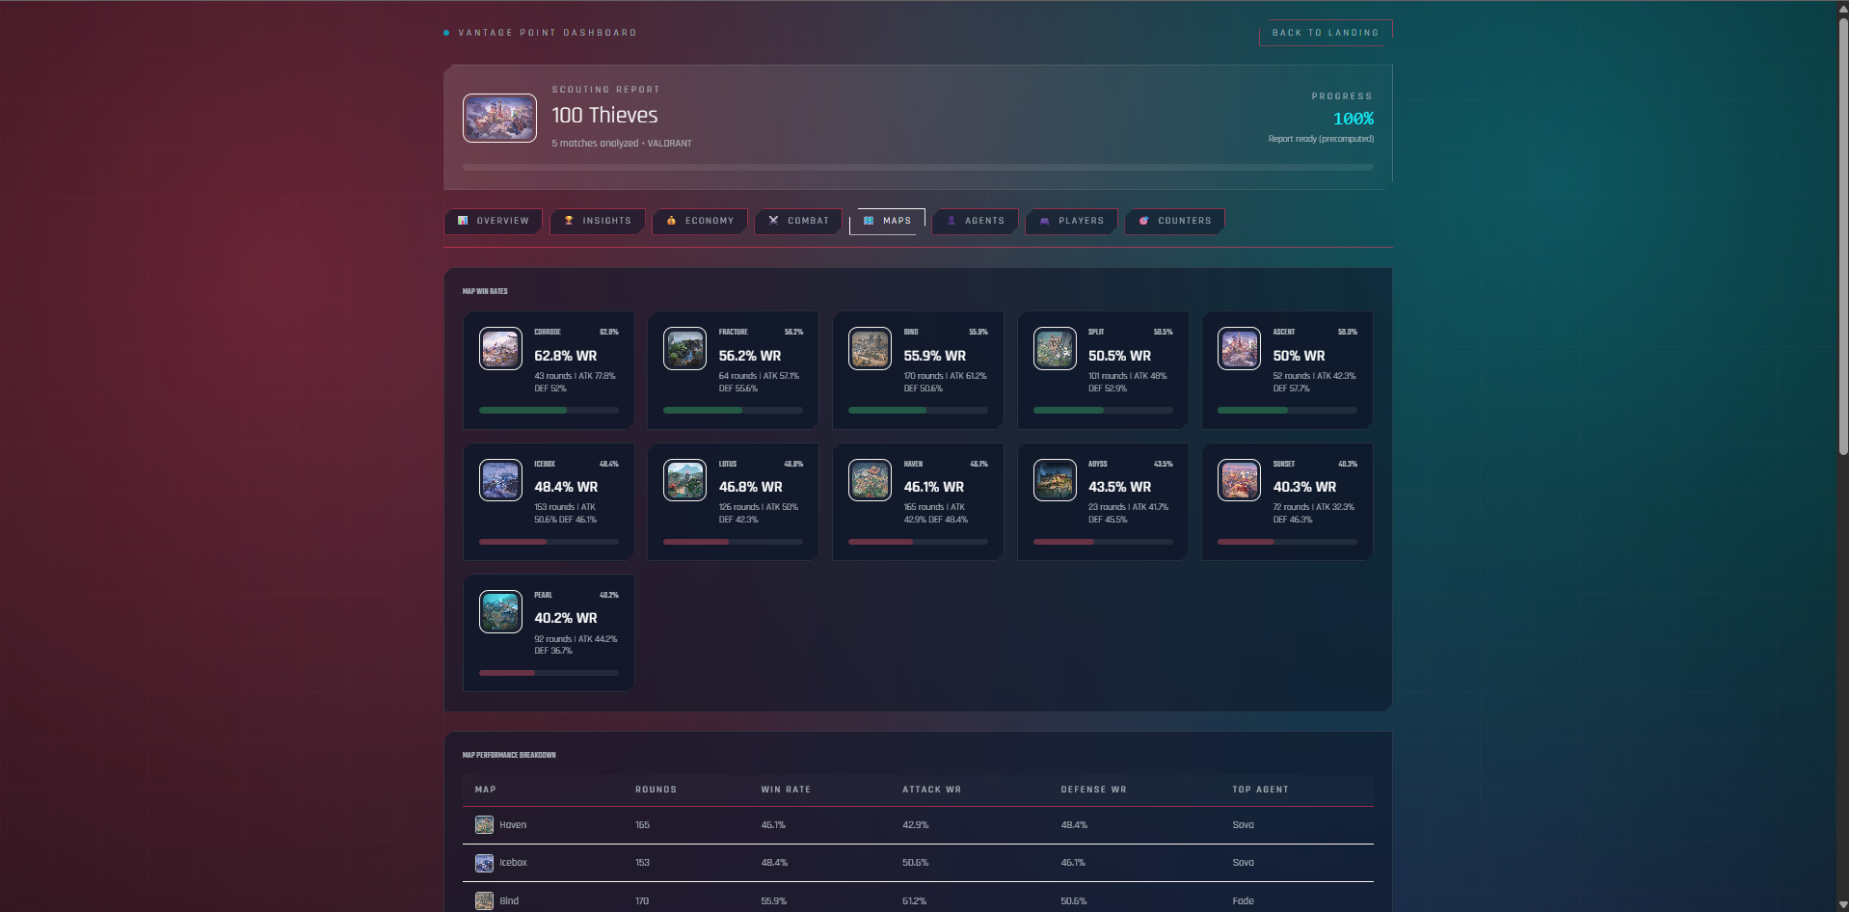1849x912 pixels.
Task: Click the "50.5% WR" Split value
Action: [x=1120, y=356]
